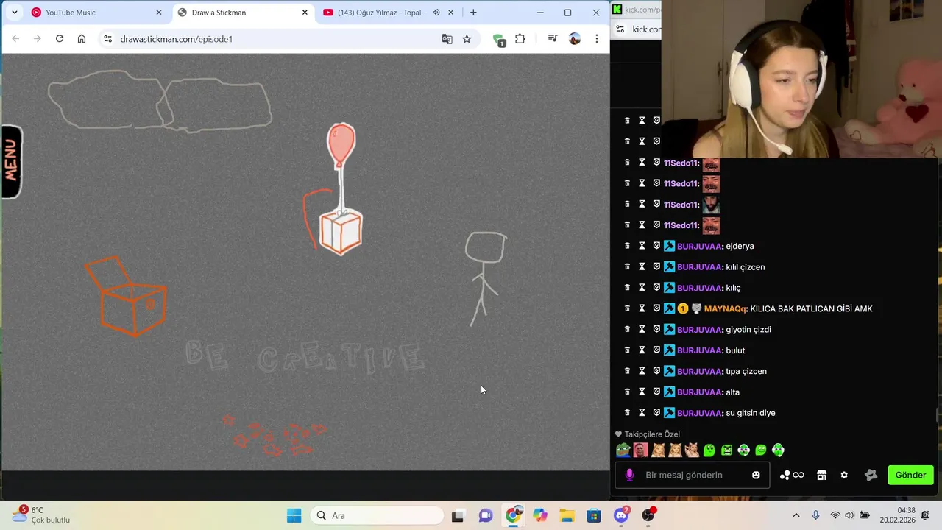The height and width of the screenshot is (530, 942).
Task: Open the Extensions puzzle icon
Action: pos(520,39)
